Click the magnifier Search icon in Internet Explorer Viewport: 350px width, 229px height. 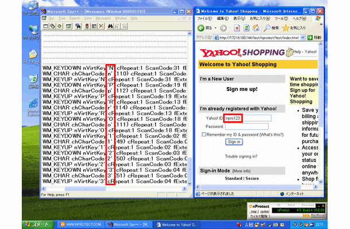click(267, 28)
